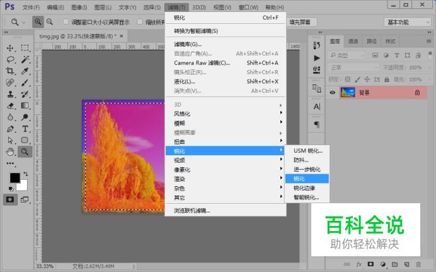Pick the Eraser tool
The width and height of the screenshot is (436, 272).
[x=10, y=105]
